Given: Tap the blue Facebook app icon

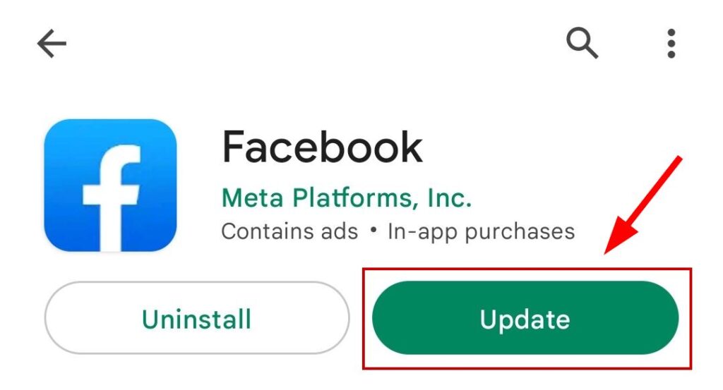Looking at the screenshot, I should 110,185.
